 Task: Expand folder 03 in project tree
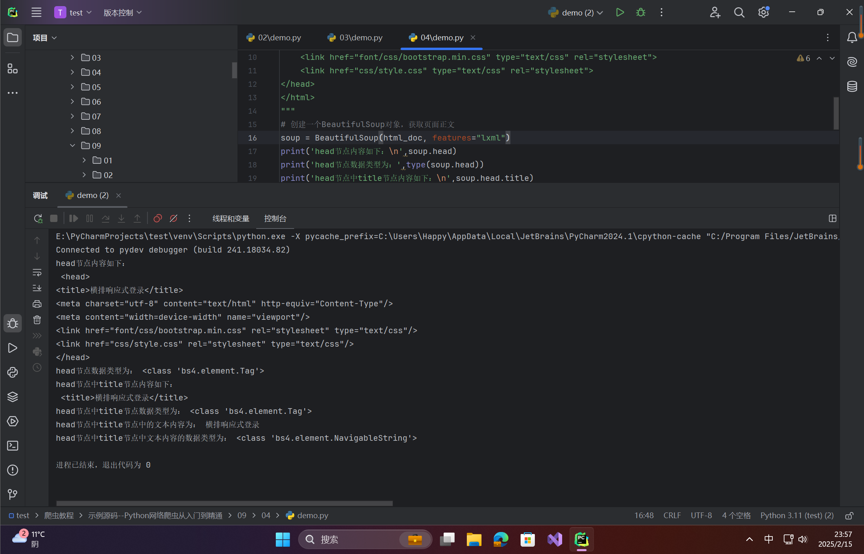[x=72, y=58]
